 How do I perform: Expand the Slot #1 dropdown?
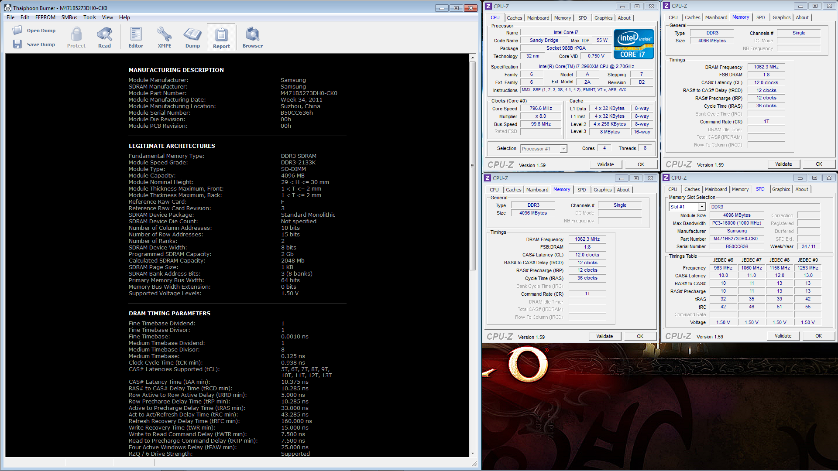coord(702,207)
